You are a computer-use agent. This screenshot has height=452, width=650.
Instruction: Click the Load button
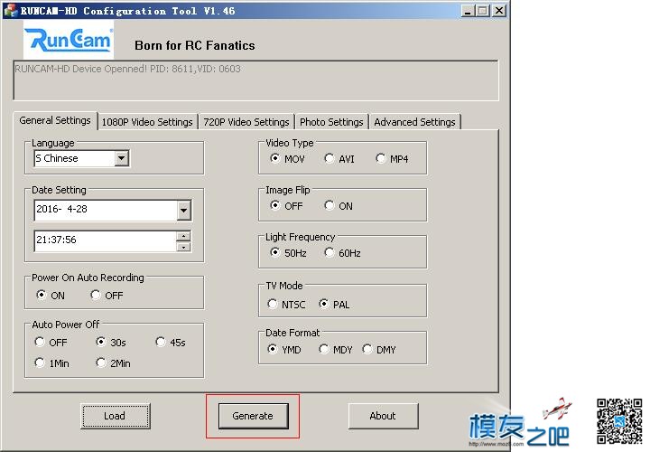point(116,416)
